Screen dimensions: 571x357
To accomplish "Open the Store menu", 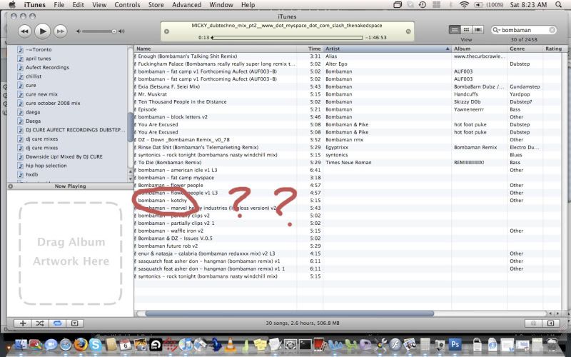I will 156,5.
